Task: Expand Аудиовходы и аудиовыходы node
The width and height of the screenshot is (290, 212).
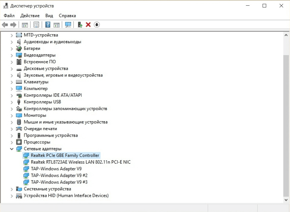Action: point(12,42)
